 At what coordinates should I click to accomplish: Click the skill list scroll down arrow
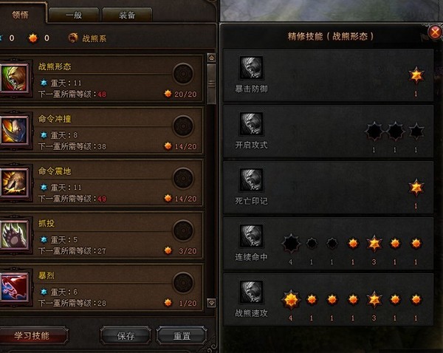[212, 303]
